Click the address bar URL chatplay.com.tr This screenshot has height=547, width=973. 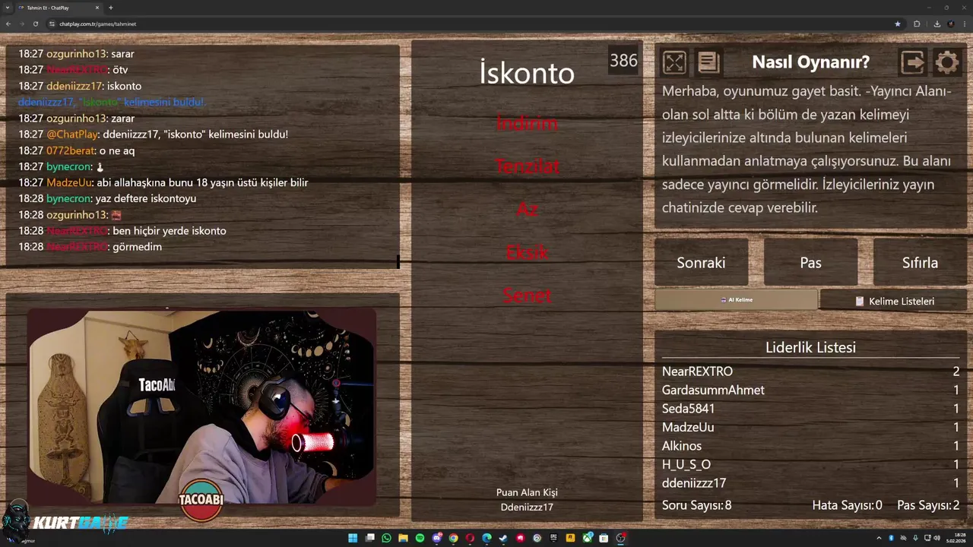tap(98, 24)
